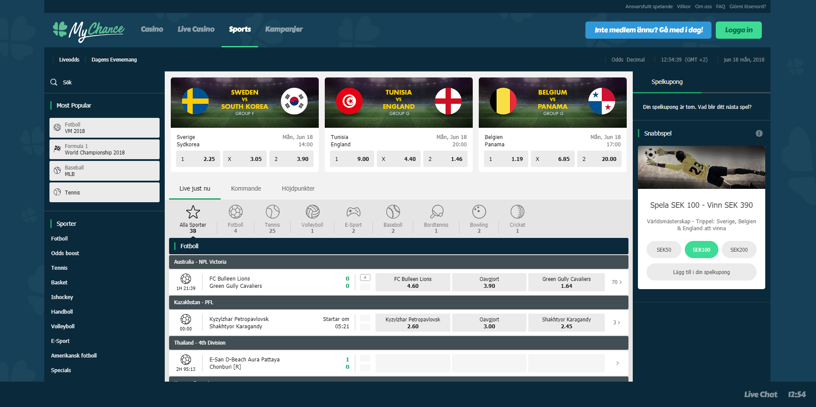Select the SEK50 stake option
Screen dimensions: 816x407
(x=664, y=250)
